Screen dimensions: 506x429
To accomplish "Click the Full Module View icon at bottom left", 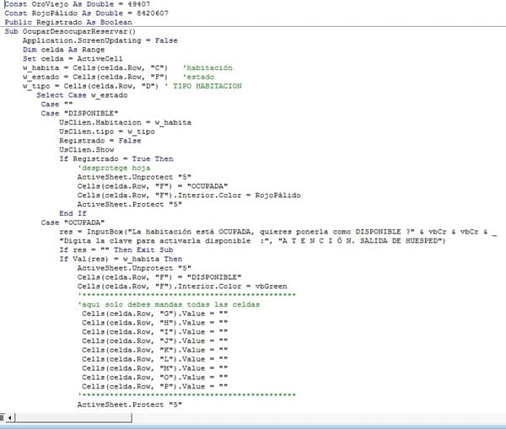I will click(3, 418).
